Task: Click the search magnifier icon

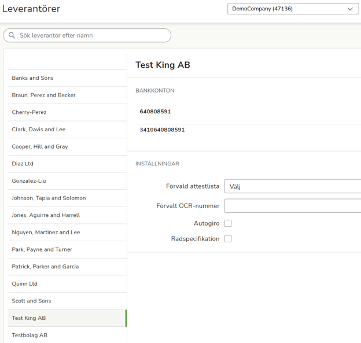Action: coord(12,35)
